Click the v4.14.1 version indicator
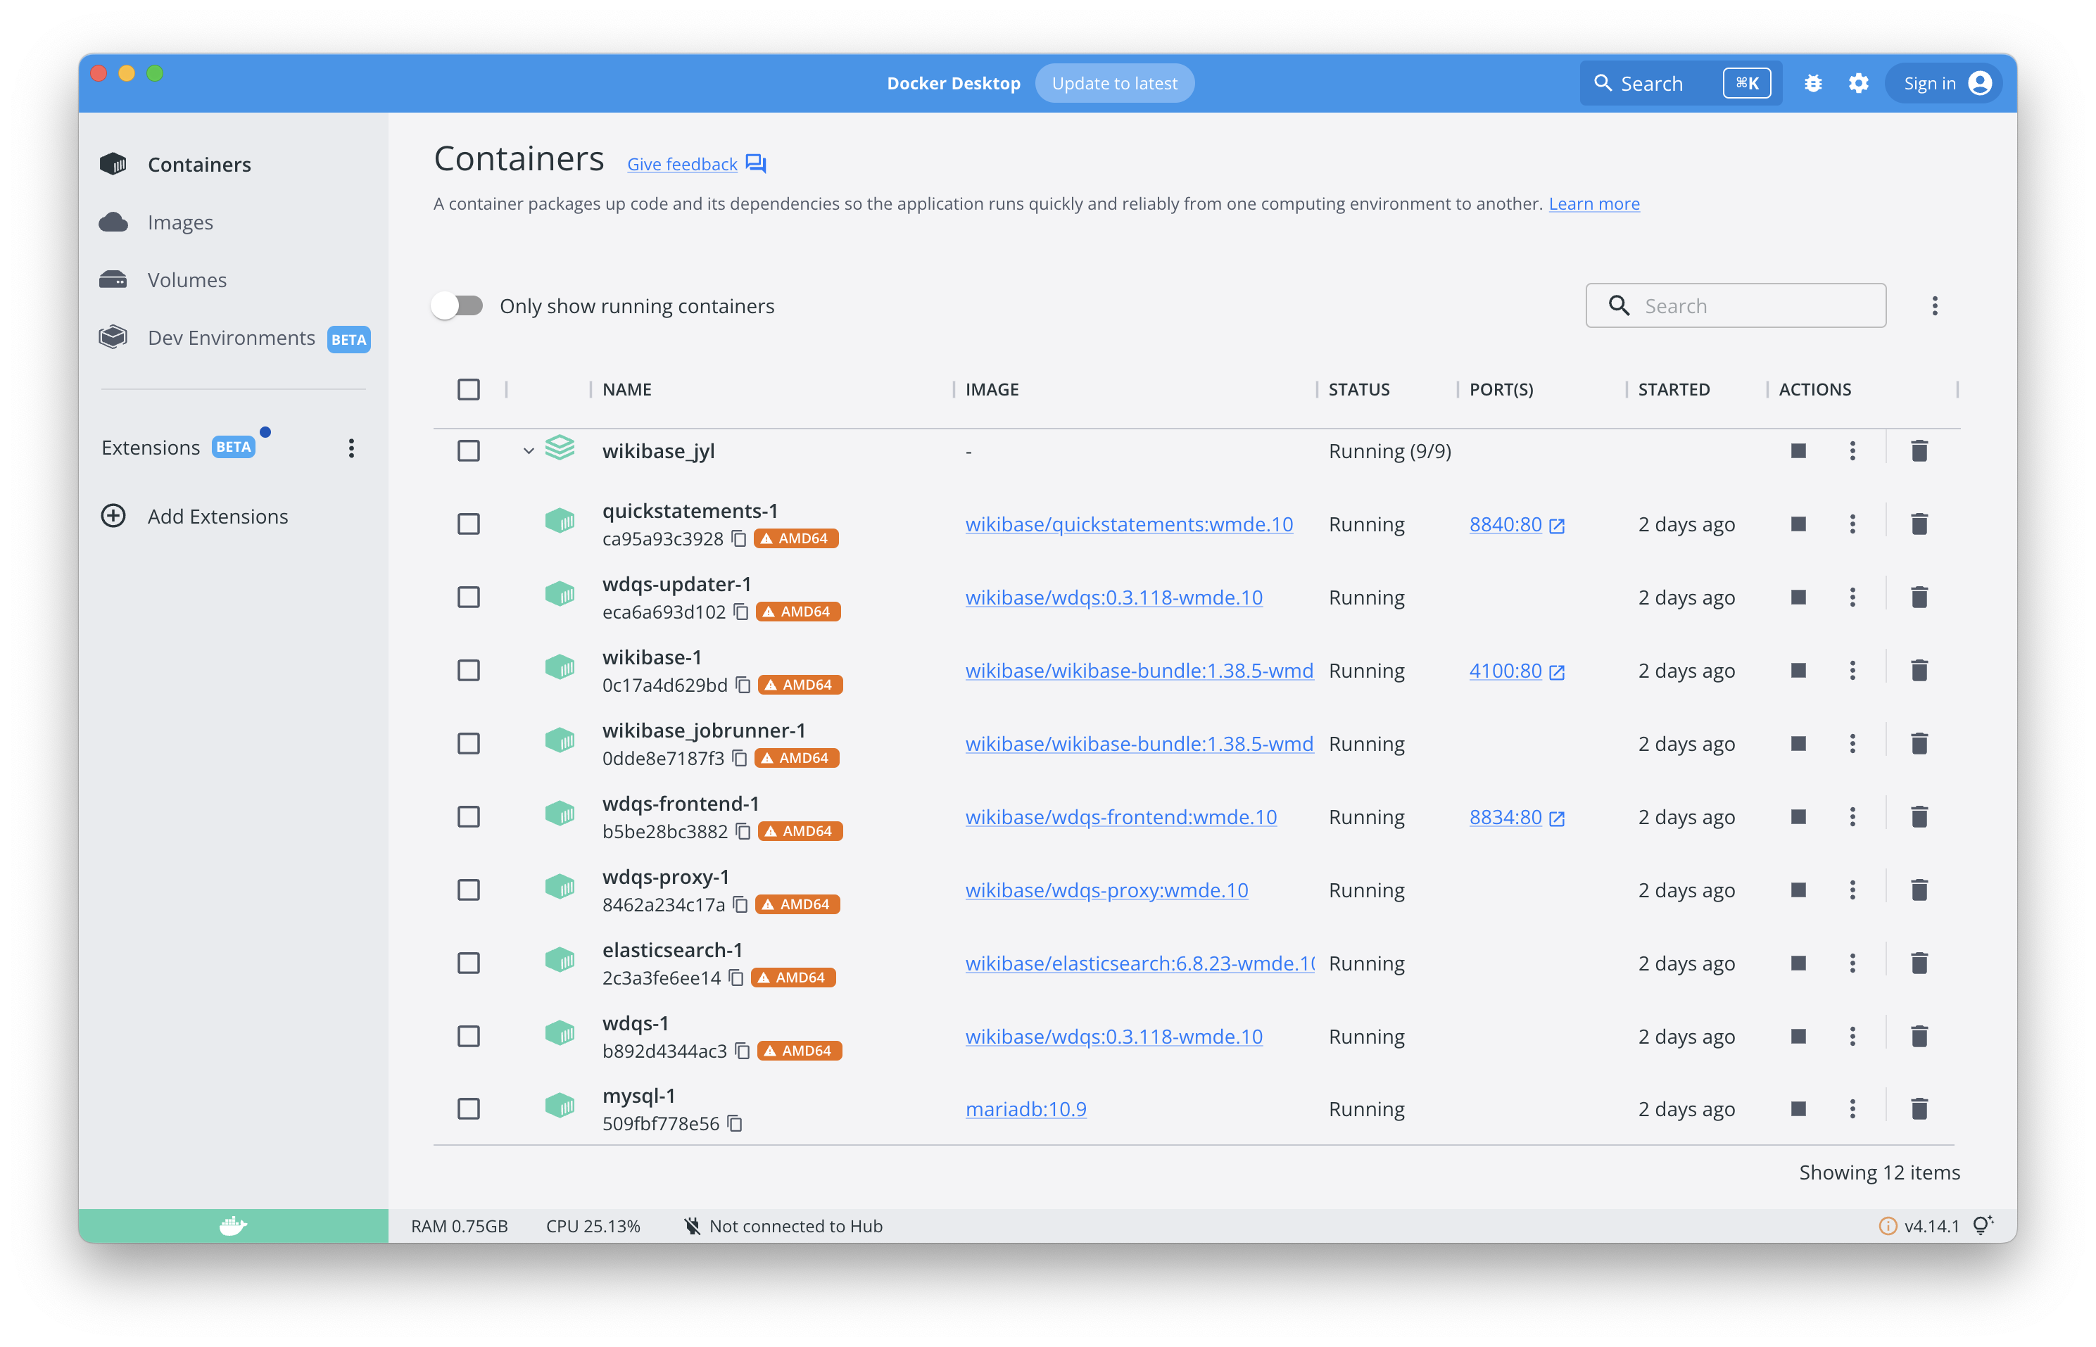Viewport: 2096px width, 1347px height. 1931,1226
